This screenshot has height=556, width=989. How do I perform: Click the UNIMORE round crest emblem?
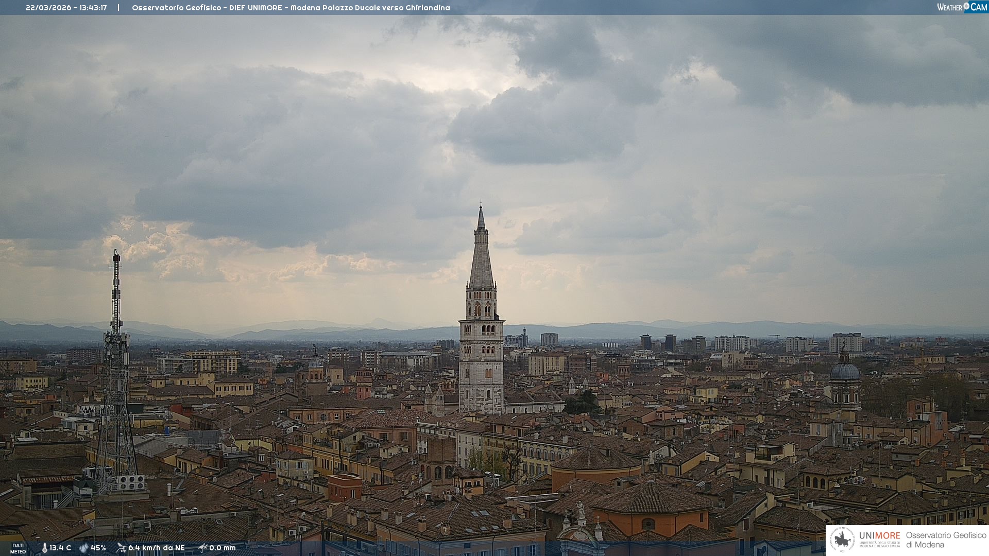point(842,540)
